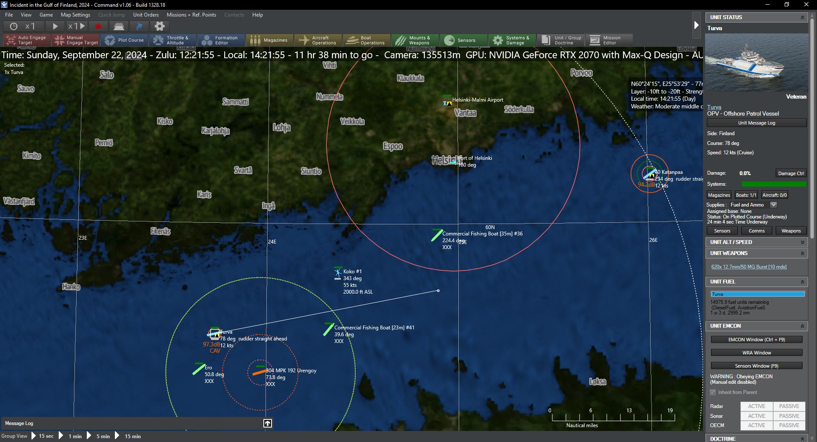Start simulation with the play button
Image resolution: width=817 pixels, height=442 pixels.
(55, 26)
